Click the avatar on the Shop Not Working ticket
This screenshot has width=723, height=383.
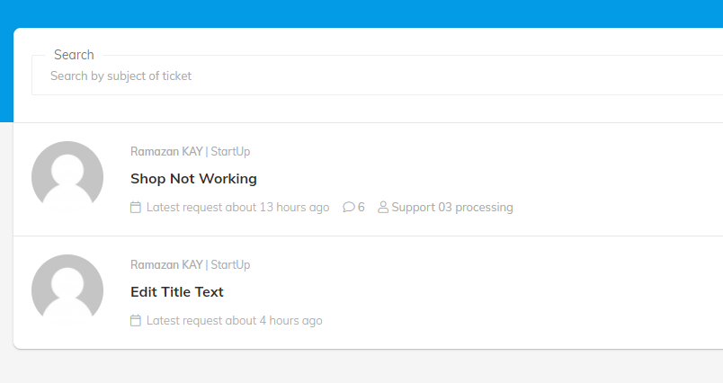pos(67,177)
